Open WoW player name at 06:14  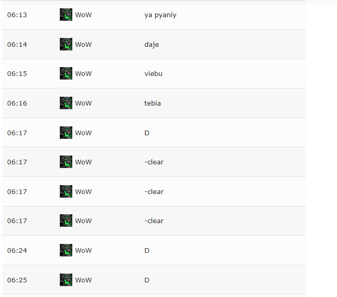[x=83, y=45]
